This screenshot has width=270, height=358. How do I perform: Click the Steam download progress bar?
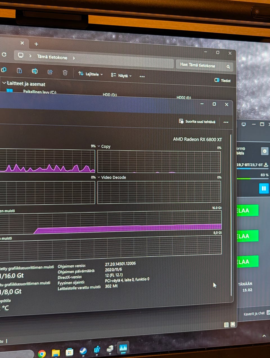click(253, 169)
